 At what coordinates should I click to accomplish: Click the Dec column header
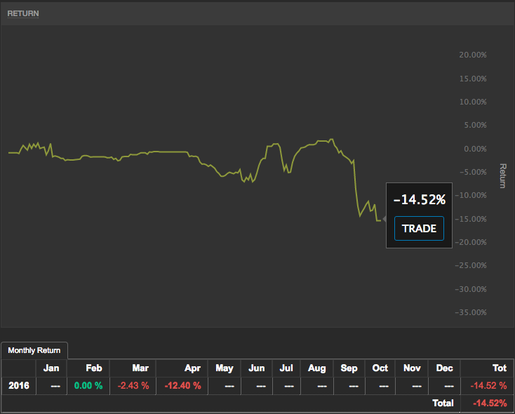tap(446, 368)
